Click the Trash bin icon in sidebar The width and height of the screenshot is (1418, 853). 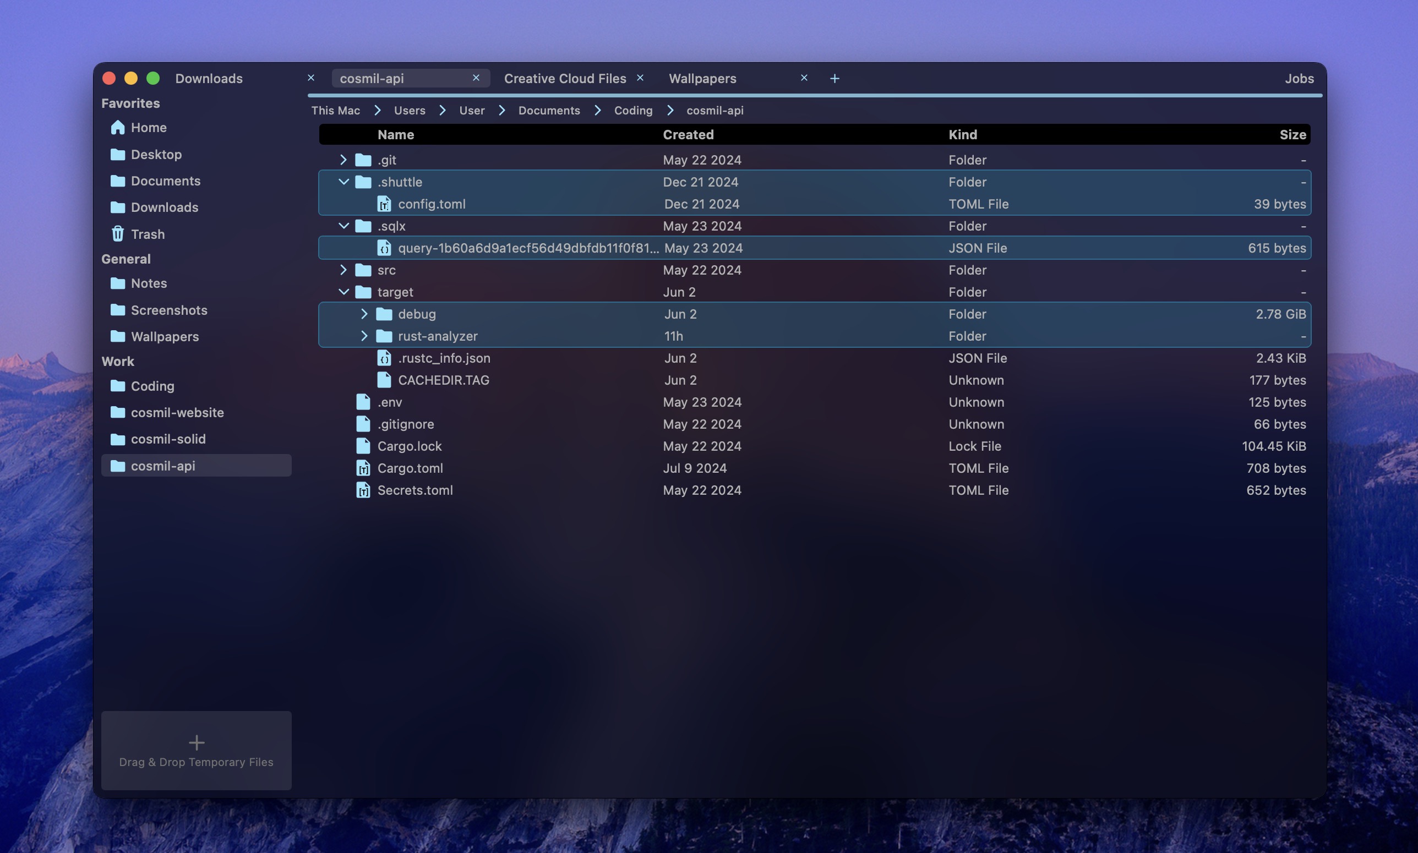[118, 234]
